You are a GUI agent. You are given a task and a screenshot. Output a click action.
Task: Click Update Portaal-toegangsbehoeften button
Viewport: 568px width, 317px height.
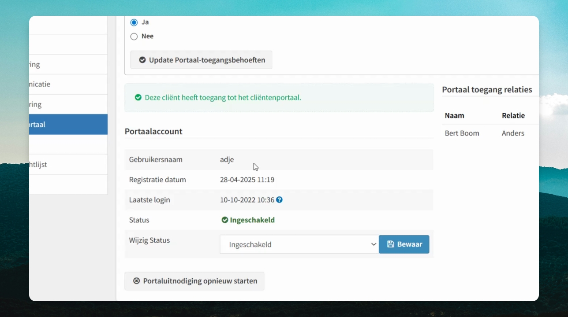[201, 60]
